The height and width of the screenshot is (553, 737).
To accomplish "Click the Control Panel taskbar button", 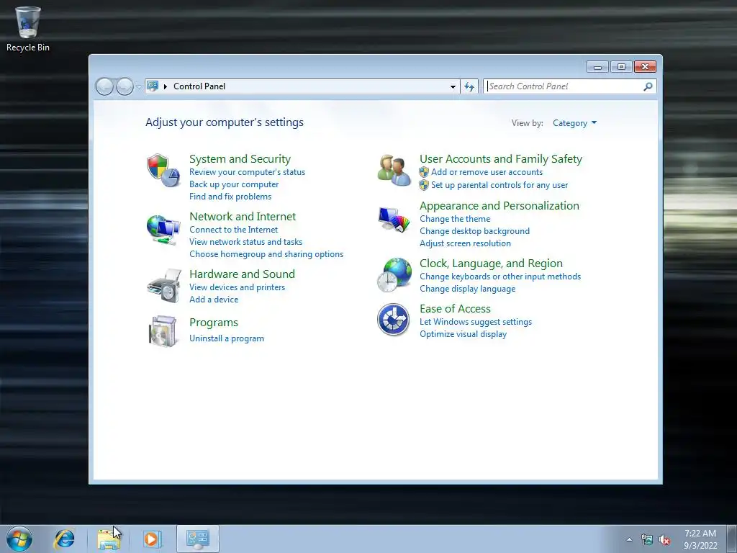I will coord(197,539).
